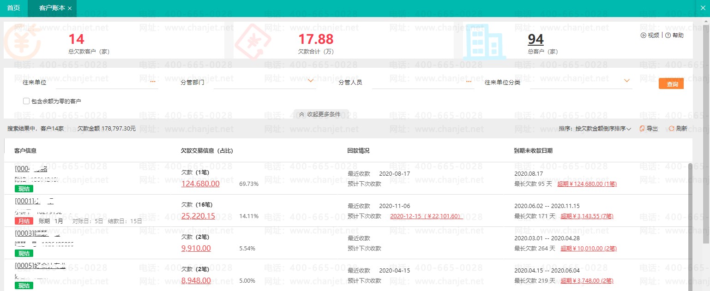710x291 pixels.
Task: Open the 124,680.00 debt amount link
Action: click(x=200, y=184)
